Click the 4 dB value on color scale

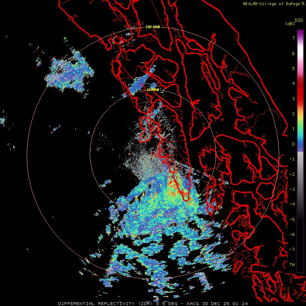click(x=293, y=84)
